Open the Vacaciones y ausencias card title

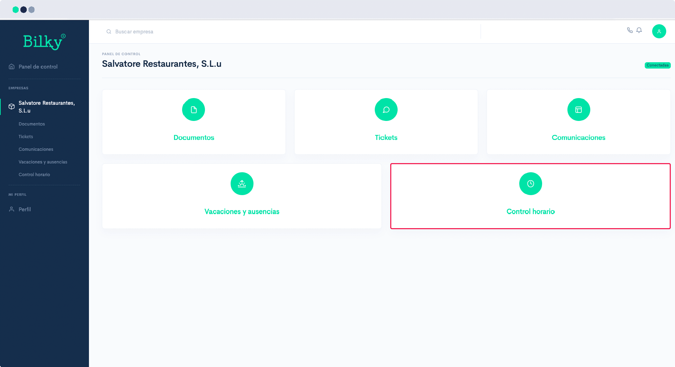pos(242,212)
